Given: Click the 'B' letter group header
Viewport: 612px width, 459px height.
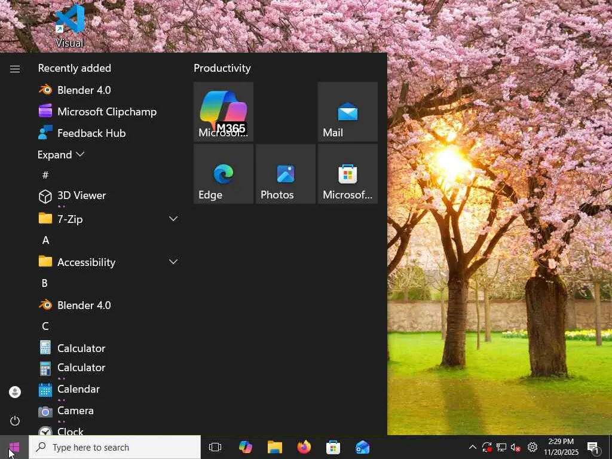Looking at the screenshot, I should 44,283.
